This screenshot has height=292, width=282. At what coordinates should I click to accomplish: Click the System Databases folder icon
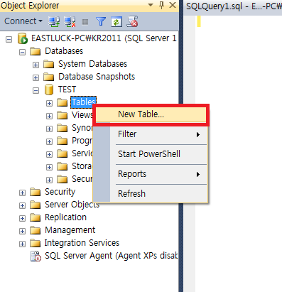[49, 64]
